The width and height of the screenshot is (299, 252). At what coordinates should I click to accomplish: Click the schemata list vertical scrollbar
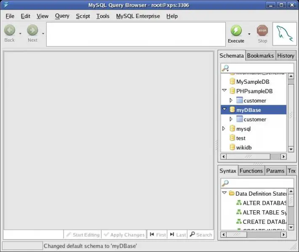click(x=291, y=114)
